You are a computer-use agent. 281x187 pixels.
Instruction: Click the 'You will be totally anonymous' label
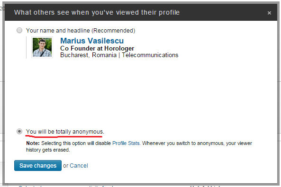pos(65,132)
